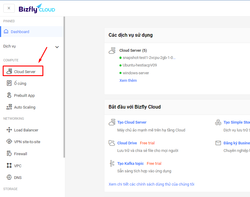Click the Dashboard home icon
Image resolution: width=250 pixels, height=197 pixels.
(6, 31)
